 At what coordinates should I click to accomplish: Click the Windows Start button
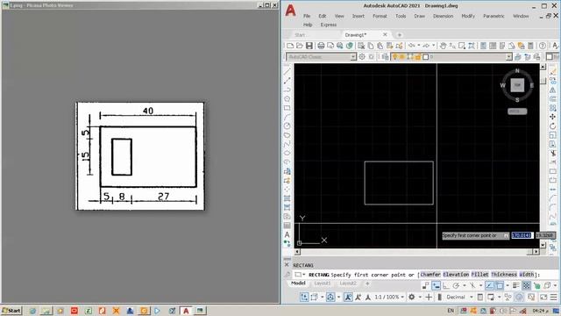(x=11, y=310)
